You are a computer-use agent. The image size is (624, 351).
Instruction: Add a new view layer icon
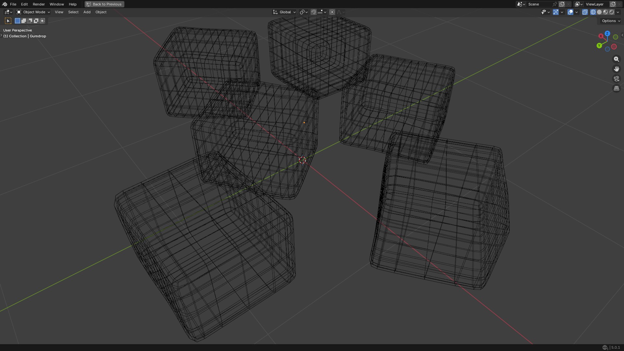(x=613, y=4)
